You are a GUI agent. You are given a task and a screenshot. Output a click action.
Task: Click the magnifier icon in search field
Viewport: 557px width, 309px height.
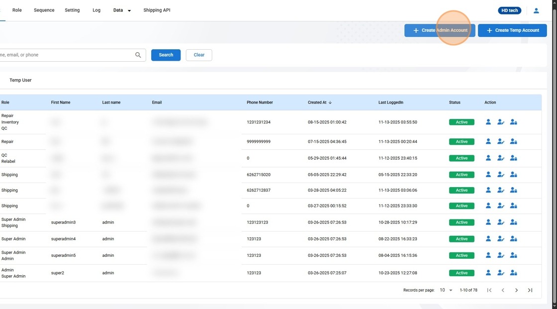138,55
